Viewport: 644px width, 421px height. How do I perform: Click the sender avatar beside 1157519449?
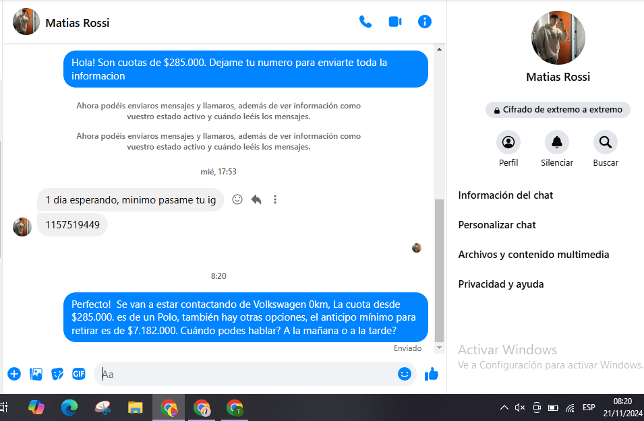pyautogui.click(x=22, y=227)
